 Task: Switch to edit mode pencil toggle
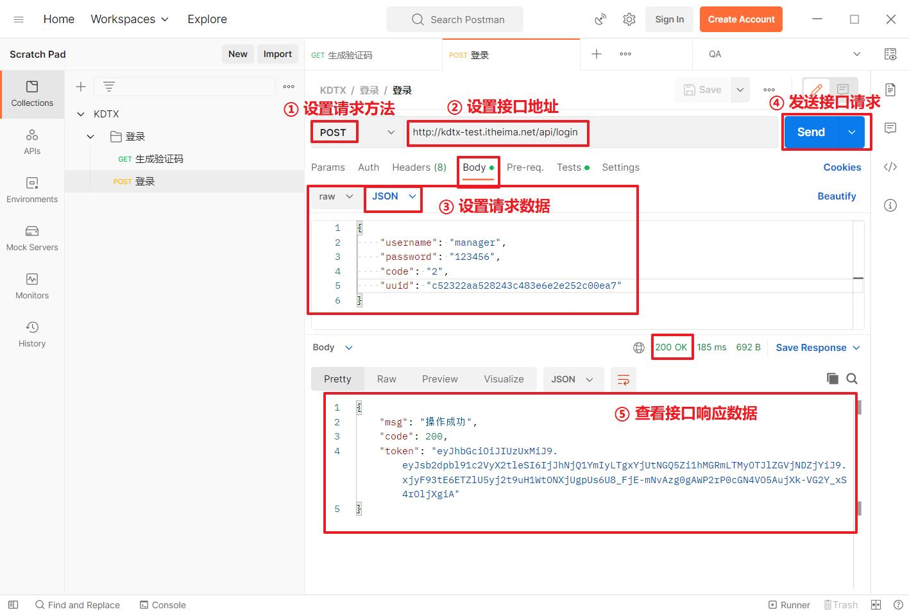[816, 90]
